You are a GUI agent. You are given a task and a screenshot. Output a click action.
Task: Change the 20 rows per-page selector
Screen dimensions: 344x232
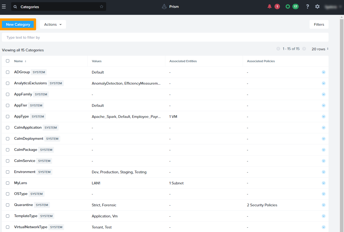coord(320,49)
